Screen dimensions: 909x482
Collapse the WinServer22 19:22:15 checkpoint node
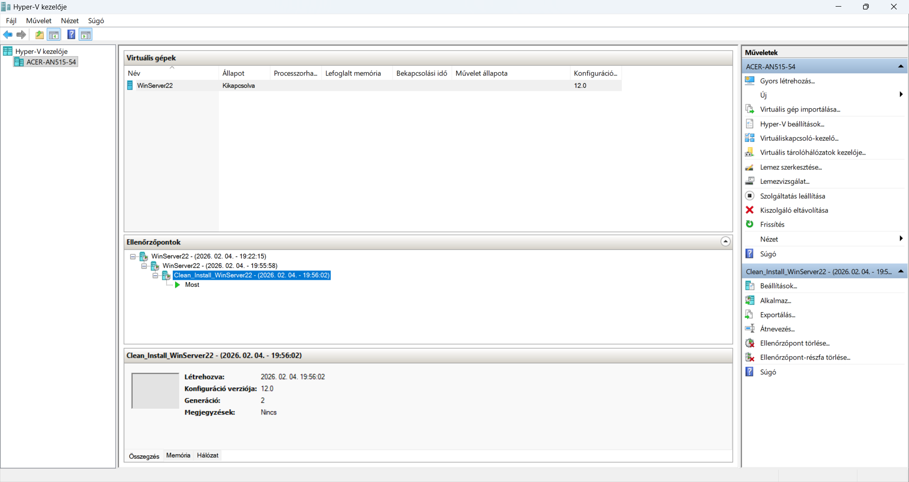[133, 257]
